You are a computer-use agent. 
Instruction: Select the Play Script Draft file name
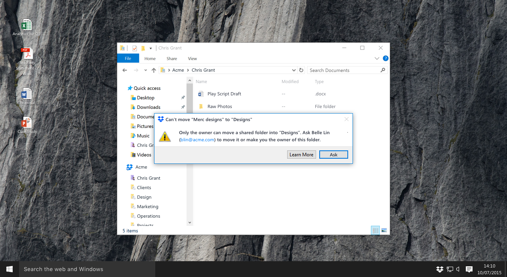point(224,94)
